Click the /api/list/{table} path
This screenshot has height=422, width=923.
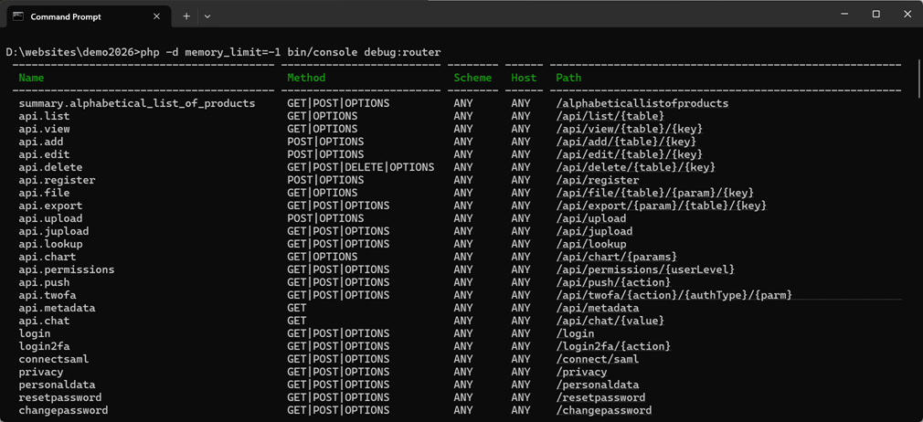coord(610,116)
